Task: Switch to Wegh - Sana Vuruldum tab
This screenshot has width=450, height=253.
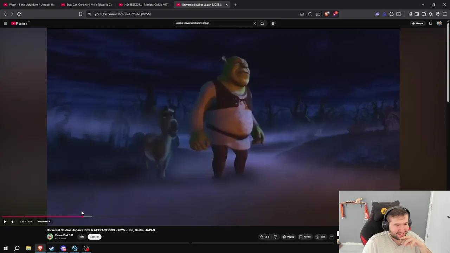Action: tap(30, 5)
